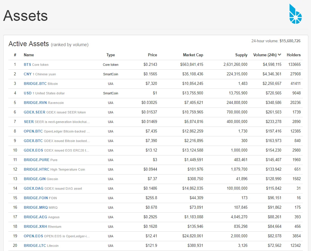Select BRIDGE.RVN supply 244,808,000
Image resolution: width=311 pixels, height=251 pixels.
(237, 103)
